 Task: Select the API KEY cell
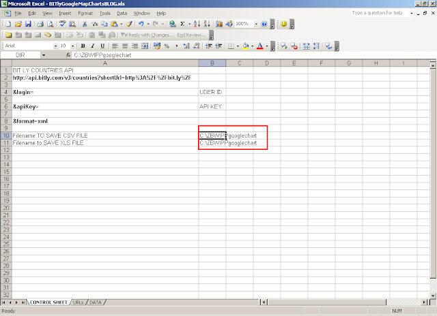[212, 106]
